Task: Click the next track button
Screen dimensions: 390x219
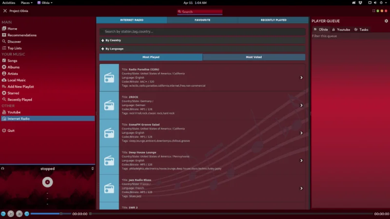Action: (x=27, y=214)
